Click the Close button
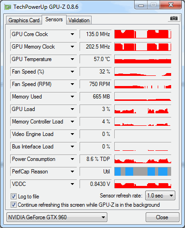Image resolution: width=185 pixels, height=228 pixels. pos(162,217)
